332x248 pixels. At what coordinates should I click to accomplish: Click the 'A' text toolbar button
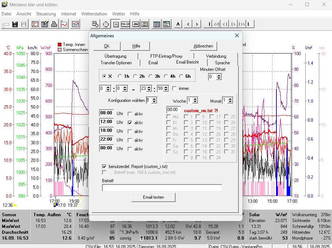[x=178, y=24]
